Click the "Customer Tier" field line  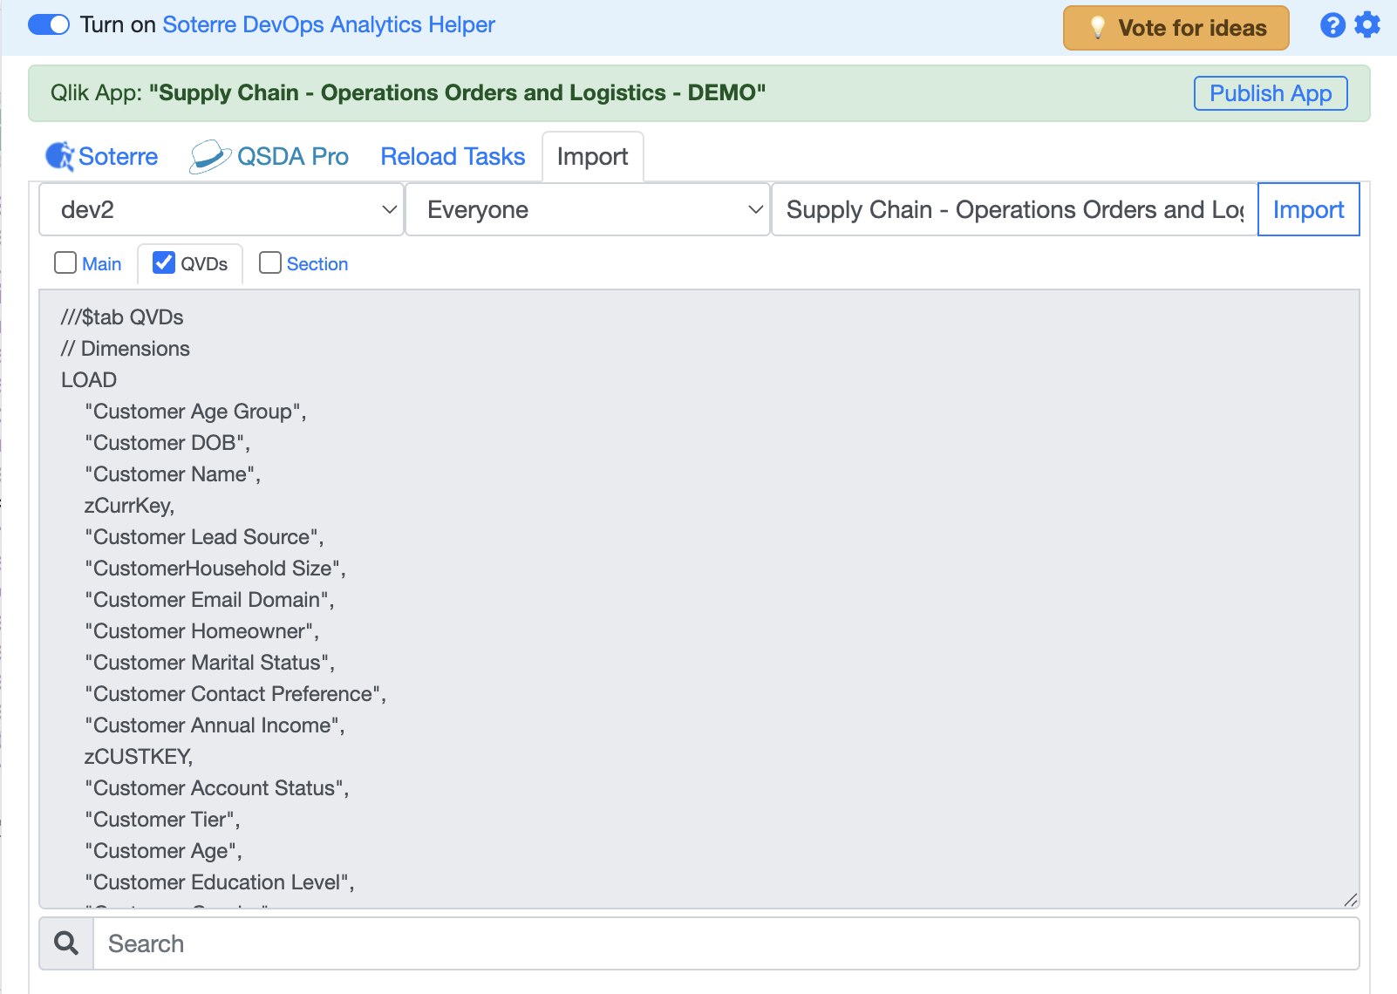point(162,820)
